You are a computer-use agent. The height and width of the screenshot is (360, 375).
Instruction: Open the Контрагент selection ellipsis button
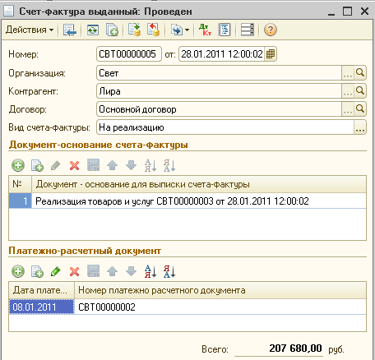click(348, 91)
